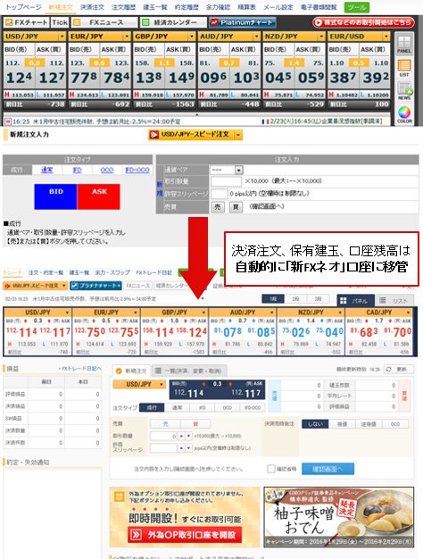The width and height of the screenshot is (423, 559).
Task: Open メール設定 in top navigation
Action: coord(278,7)
